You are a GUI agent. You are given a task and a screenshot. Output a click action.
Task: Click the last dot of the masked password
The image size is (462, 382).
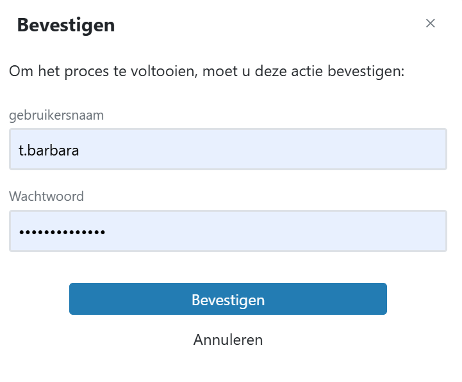click(x=103, y=232)
